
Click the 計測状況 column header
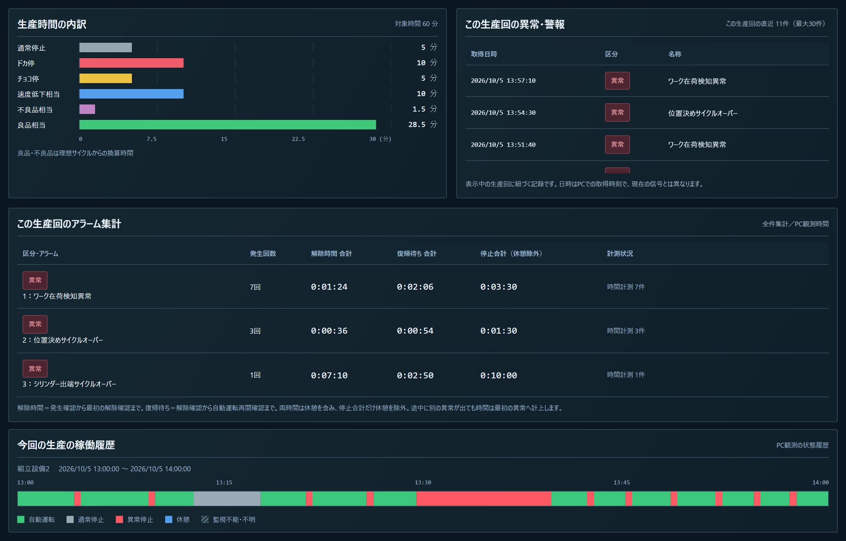point(620,254)
